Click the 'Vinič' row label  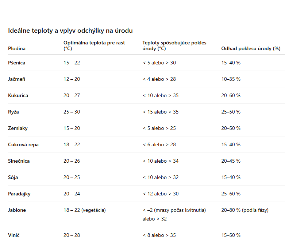[14, 235]
